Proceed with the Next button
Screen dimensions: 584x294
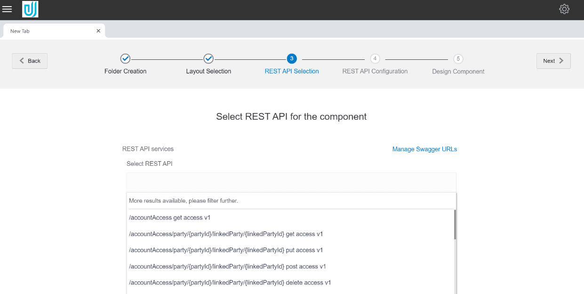coord(553,61)
